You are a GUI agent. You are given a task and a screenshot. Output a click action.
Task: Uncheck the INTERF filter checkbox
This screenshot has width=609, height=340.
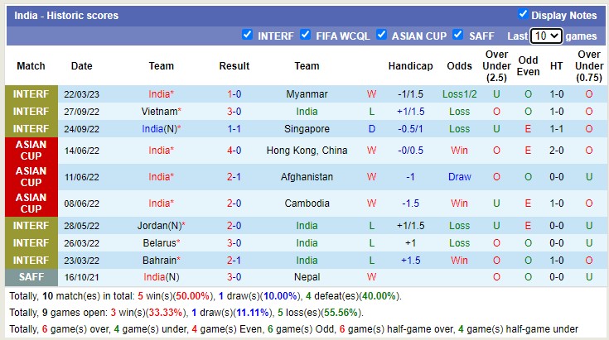click(x=247, y=35)
